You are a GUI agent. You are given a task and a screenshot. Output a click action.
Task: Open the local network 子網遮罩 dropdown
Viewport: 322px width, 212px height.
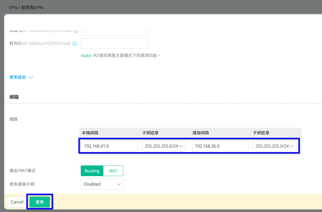click(x=164, y=146)
